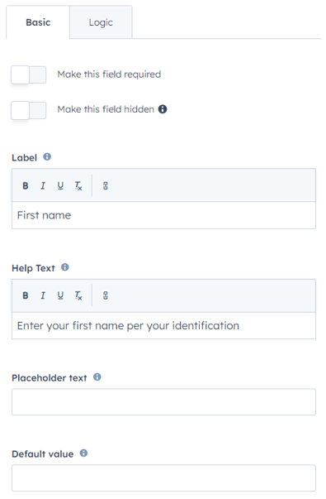Select the Basic tab
This screenshot has width=326, height=499.
point(38,22)
